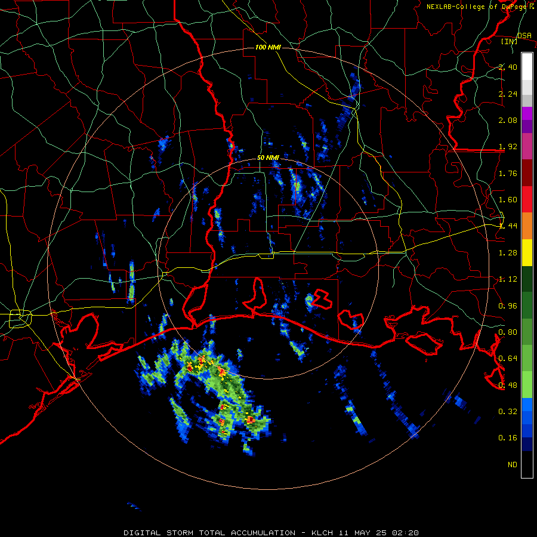537x537 pixels.
Task: Click the 100 NMI range ring label
Action: [x=268, y=47]
